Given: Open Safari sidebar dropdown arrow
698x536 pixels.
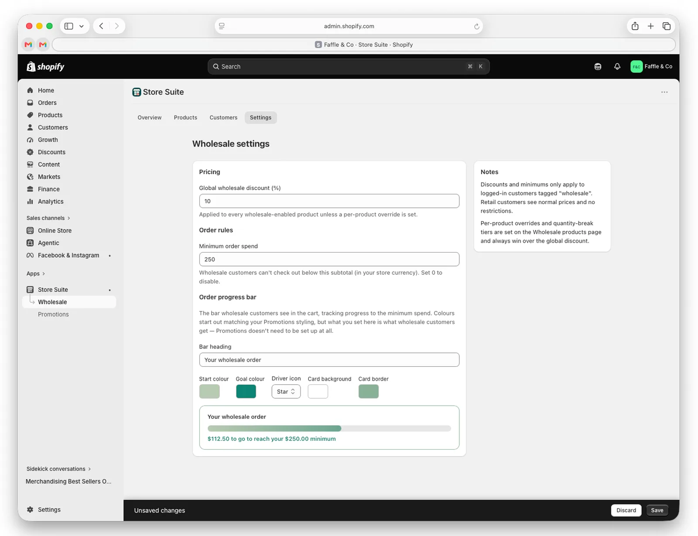Looking at the screenshot, I should click(x=82, y=26).
